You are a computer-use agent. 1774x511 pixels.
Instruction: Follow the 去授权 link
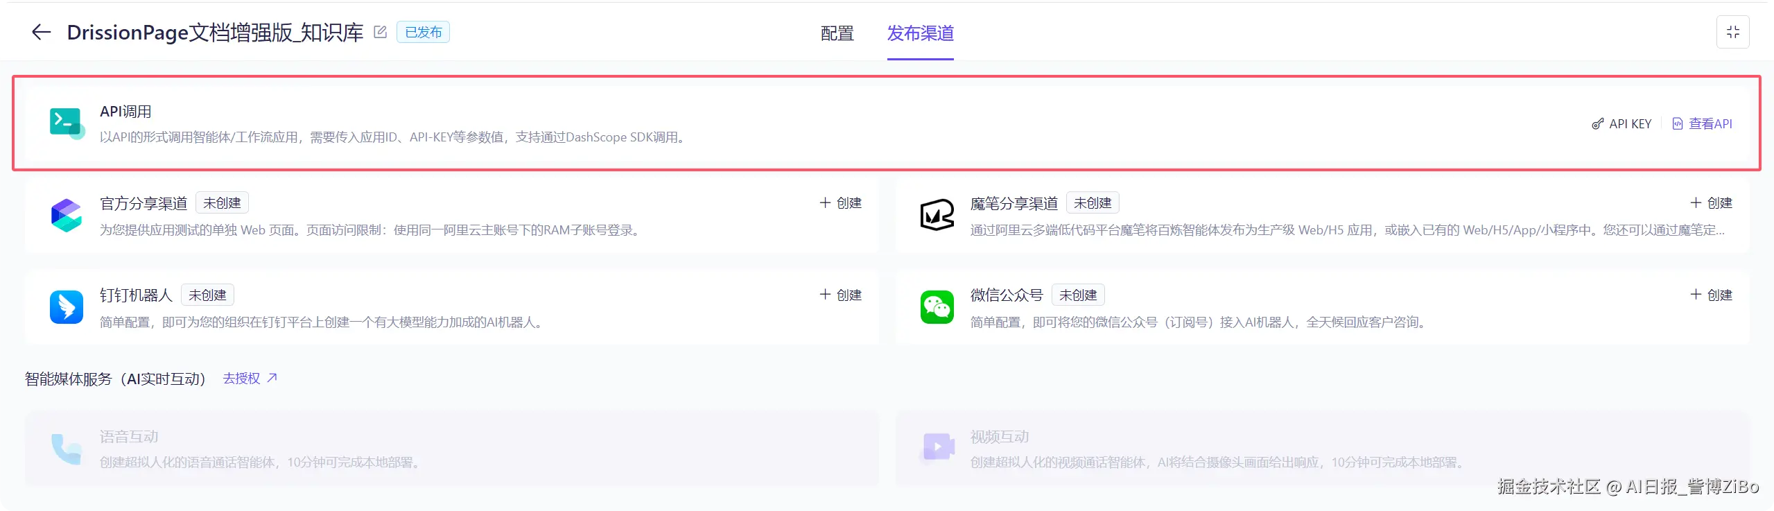click(x=241, y=379)
